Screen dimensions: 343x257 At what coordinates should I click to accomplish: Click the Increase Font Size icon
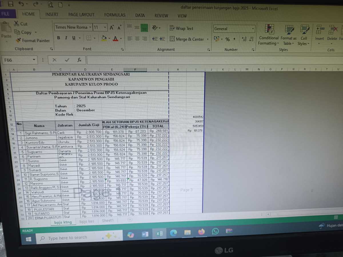112,27
